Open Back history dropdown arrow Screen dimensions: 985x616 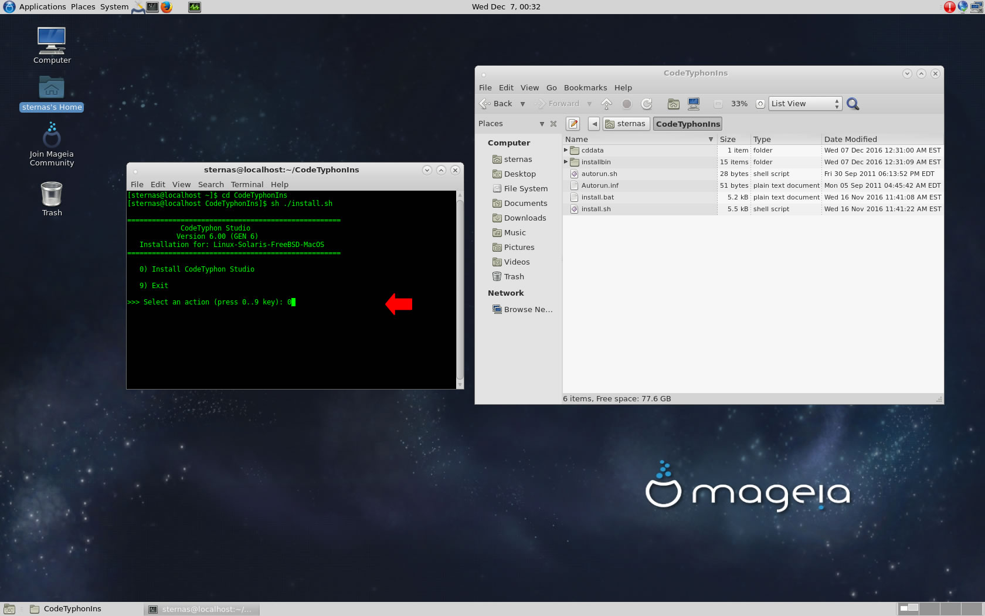coord(523,104)
